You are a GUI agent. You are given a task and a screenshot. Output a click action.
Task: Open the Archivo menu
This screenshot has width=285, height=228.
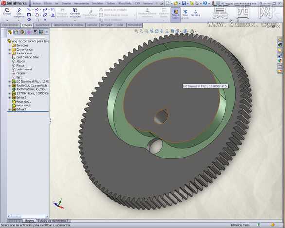pos(36,3)
